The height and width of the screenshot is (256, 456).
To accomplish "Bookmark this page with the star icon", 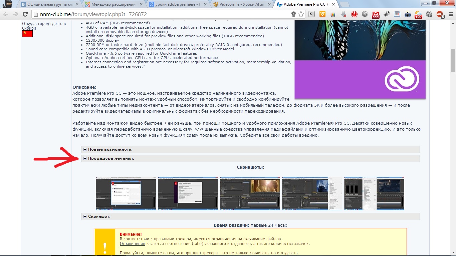I will (301, 14).
